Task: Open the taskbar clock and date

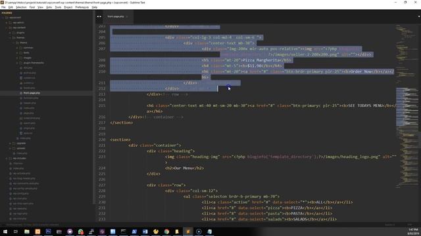Action: pyautogui.click(x=413, y=231)
